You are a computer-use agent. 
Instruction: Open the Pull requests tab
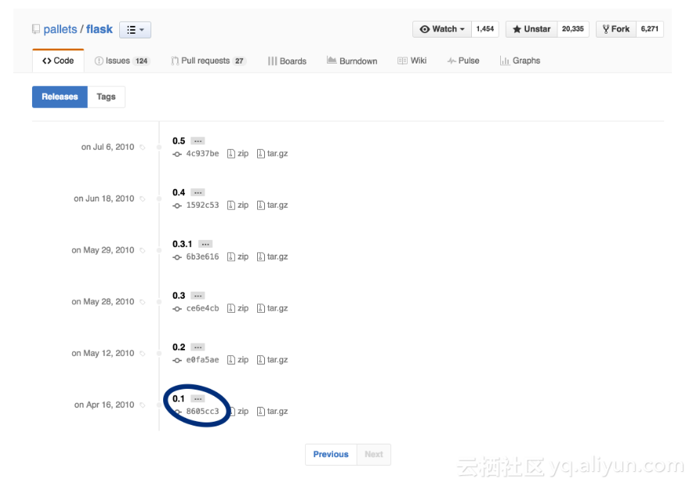[209, 61]
